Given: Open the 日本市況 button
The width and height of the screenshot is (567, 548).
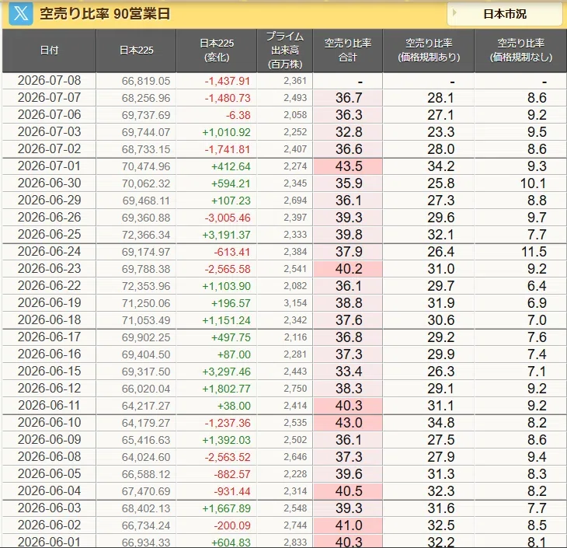Looking at the screenshot, I should pos(504,14).
